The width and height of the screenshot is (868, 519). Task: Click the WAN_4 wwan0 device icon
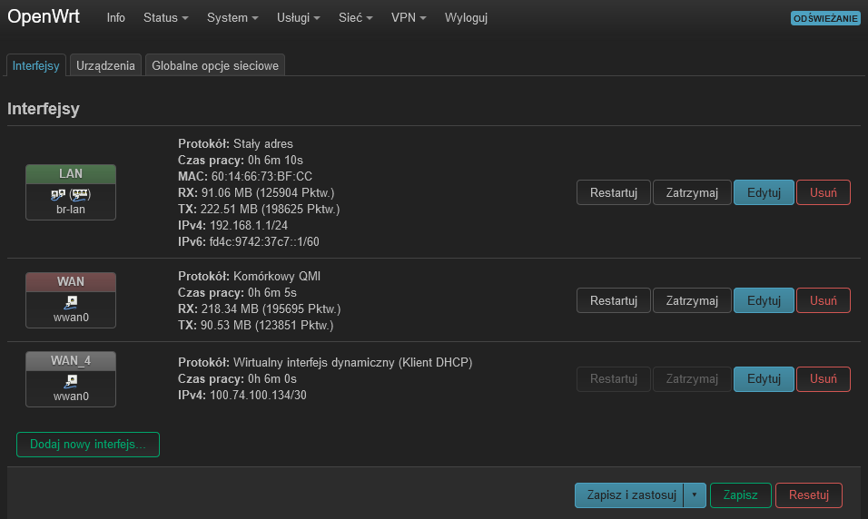tap(71, 381)
